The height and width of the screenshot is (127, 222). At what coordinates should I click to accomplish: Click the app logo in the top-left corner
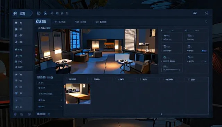[x=15, y=13]
